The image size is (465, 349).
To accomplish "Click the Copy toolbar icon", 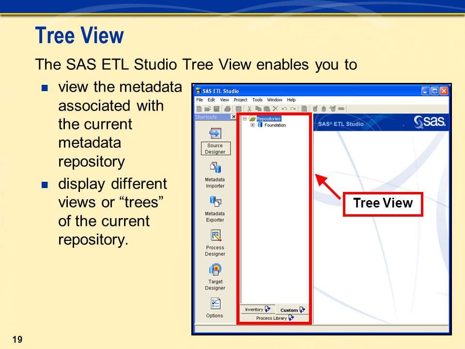I will click(258, 109).
